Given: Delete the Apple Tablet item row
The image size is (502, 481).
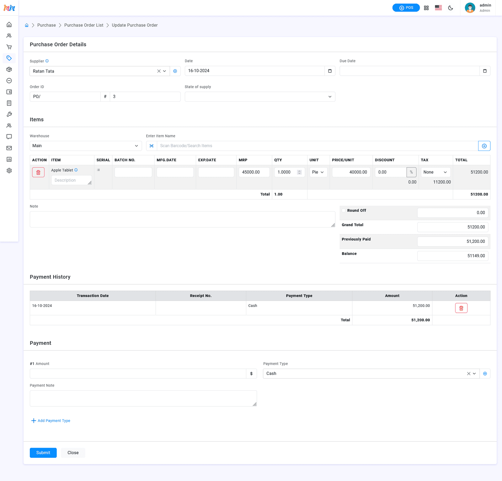Looking at the screenshot, I should (38, 172).
